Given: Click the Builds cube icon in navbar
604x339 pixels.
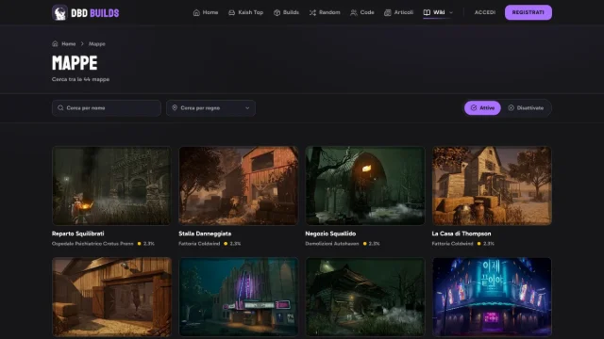Looking at the screenshot, I should 277,12.
